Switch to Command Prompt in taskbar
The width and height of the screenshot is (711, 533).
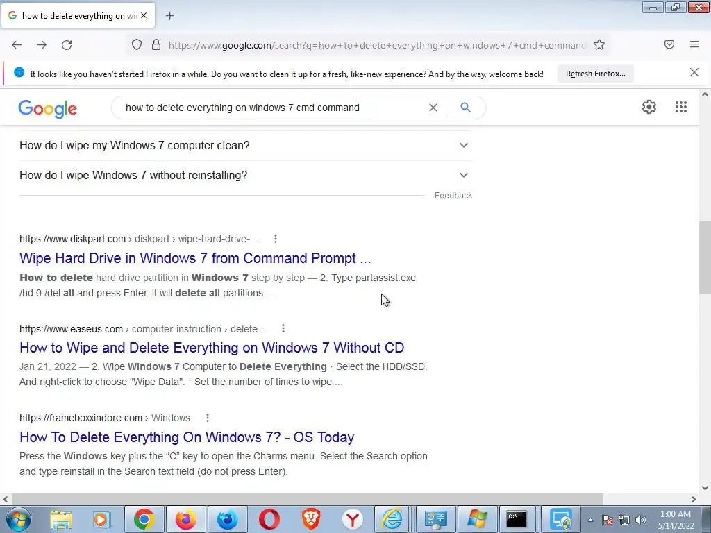coord(517,519)
